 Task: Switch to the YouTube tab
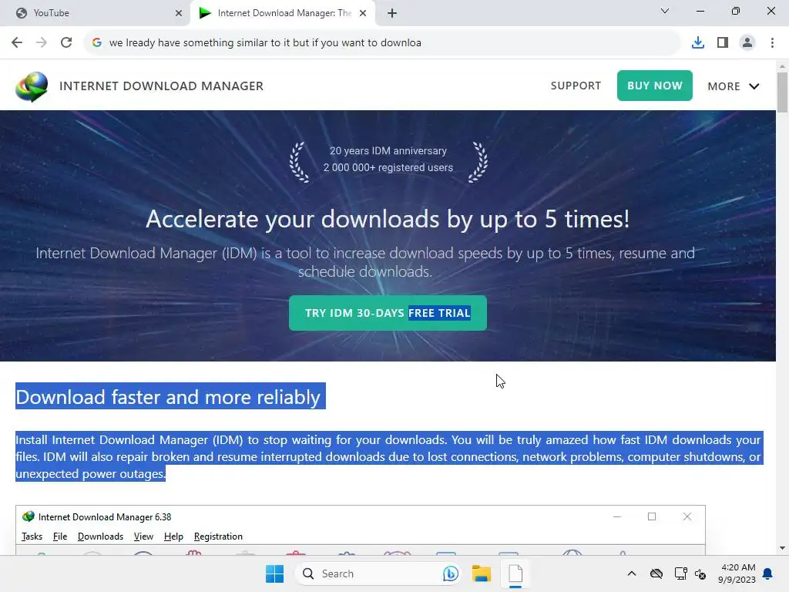pyautogui.click(x=96, y=13)
